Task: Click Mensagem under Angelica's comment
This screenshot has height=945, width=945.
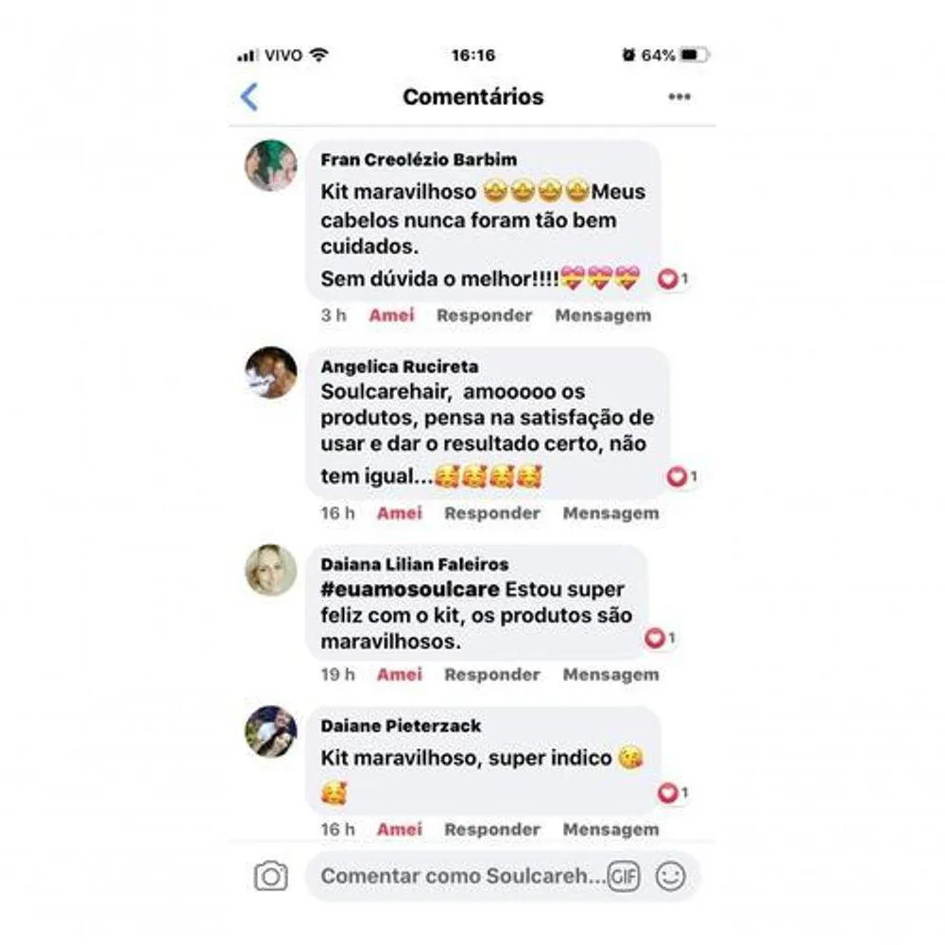Action: [611, 513]
